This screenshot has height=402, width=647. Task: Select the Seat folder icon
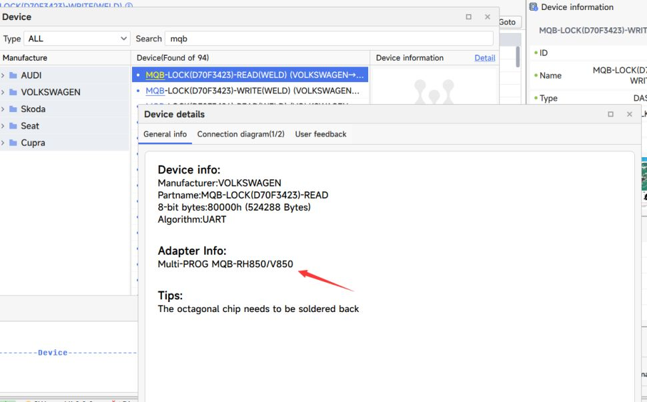point(13,126)
